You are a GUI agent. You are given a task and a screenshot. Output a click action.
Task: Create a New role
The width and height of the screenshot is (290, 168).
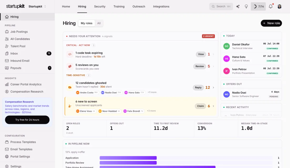[271, 23]
